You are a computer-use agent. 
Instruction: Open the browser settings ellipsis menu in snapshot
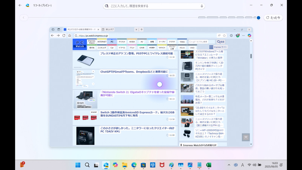click(243, 36)
